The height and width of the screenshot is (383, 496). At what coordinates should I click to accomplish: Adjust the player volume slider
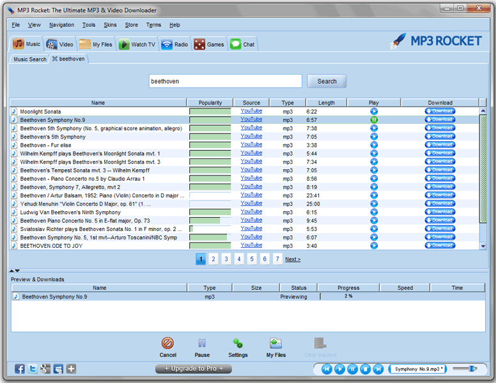(473, 368)
